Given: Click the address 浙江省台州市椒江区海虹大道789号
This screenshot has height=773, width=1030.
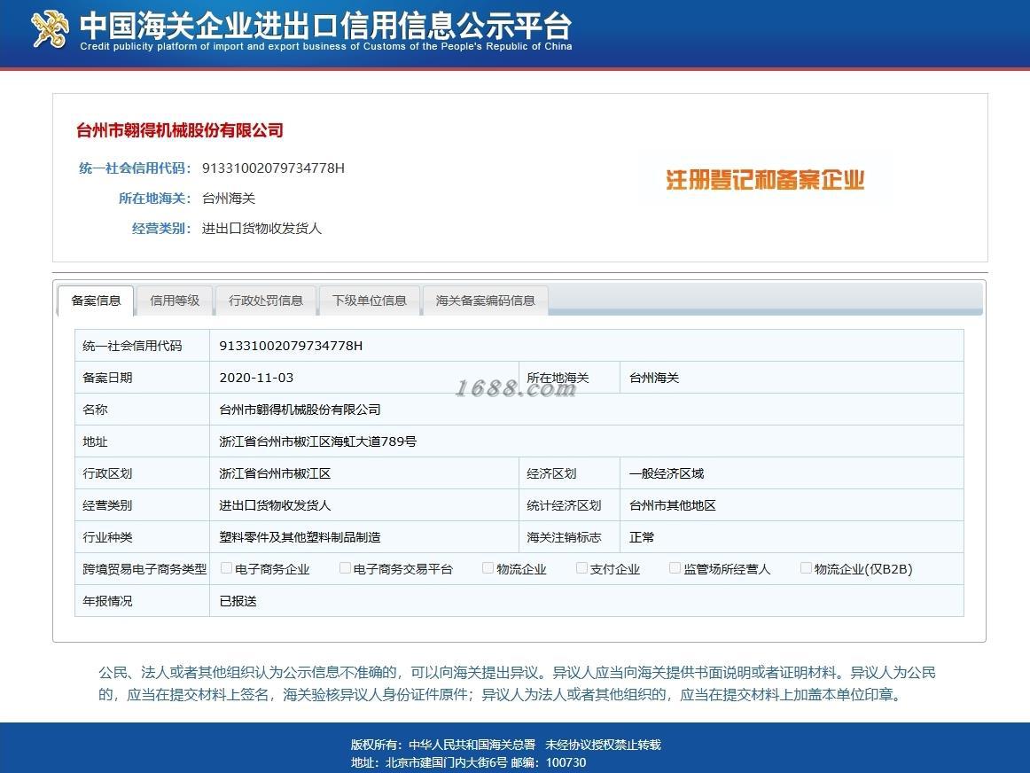Looking at the screenshot, I should pos(318,441).
